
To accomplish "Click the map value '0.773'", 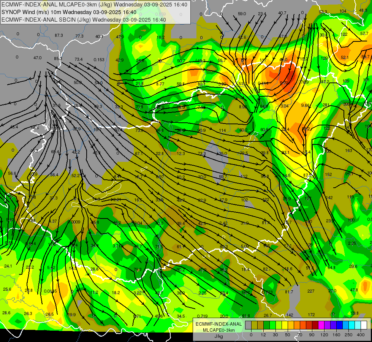I will (267, 292).
